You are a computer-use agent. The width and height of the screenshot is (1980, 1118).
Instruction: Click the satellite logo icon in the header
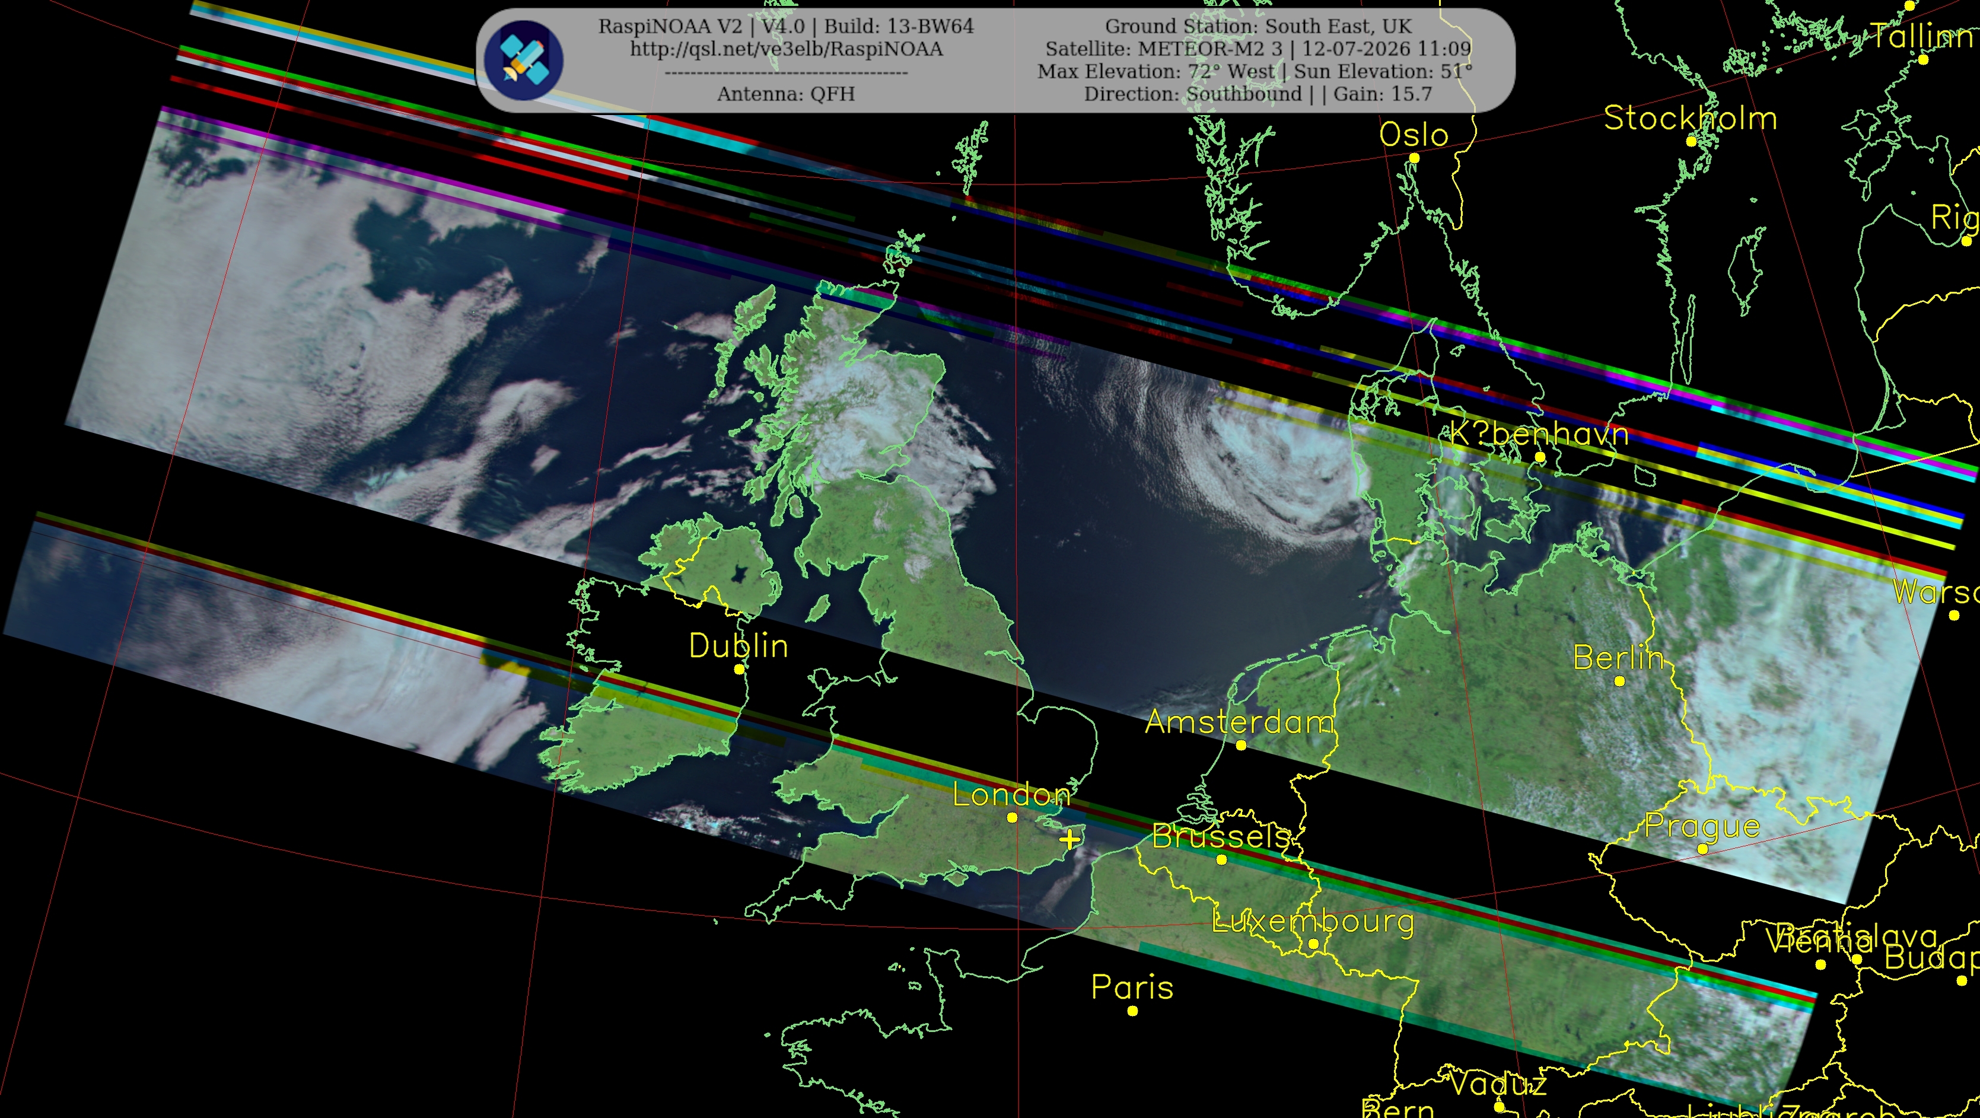click(523, 60)
